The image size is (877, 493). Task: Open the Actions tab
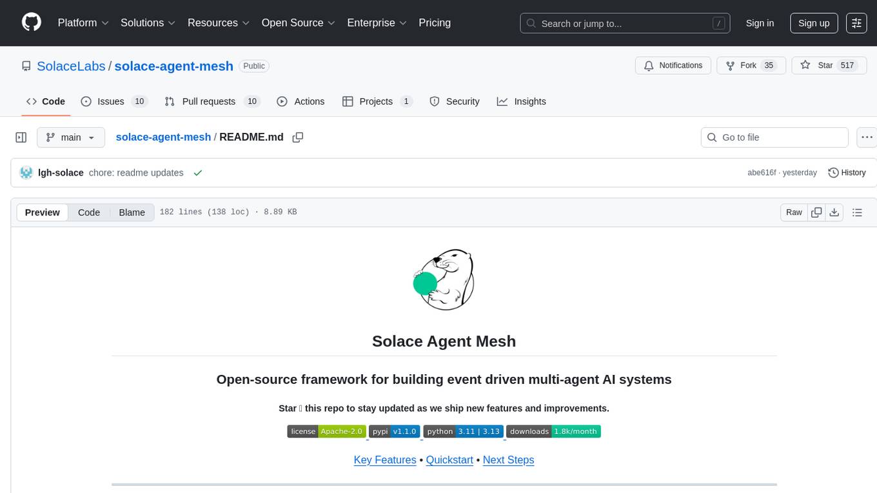click(301, 101)
